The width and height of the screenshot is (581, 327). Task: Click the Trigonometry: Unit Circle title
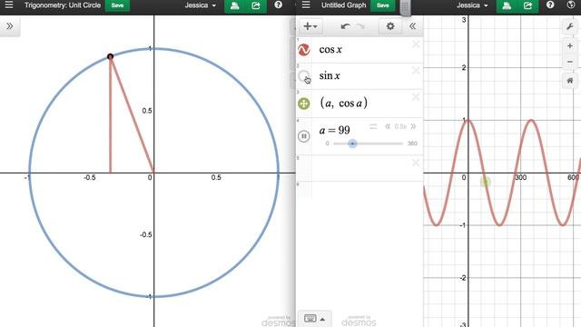pyautogui.click(x=63, y=5)
